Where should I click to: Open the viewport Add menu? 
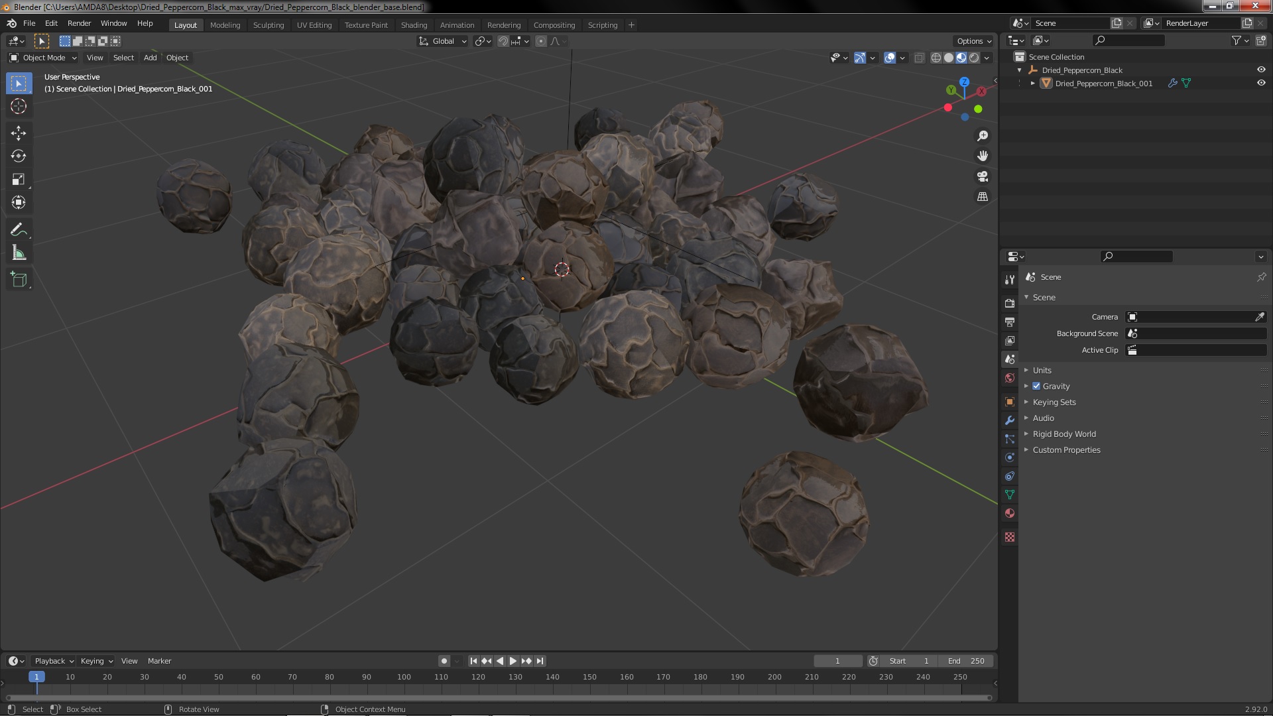tap(151, 58)
